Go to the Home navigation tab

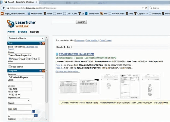tap(11, 32)
